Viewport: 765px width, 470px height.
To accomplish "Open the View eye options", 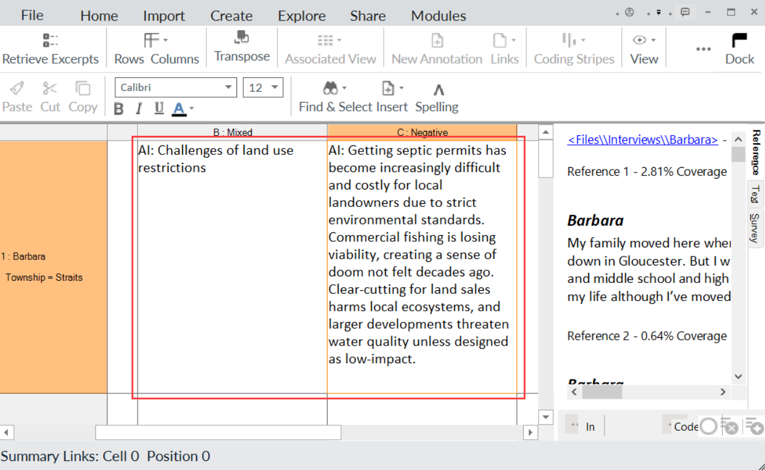I will click(x=640, y=40).
